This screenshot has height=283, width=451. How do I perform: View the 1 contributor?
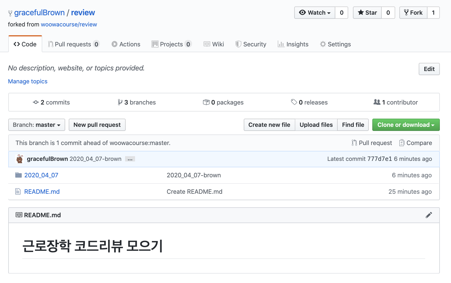(x=396, y=102)
